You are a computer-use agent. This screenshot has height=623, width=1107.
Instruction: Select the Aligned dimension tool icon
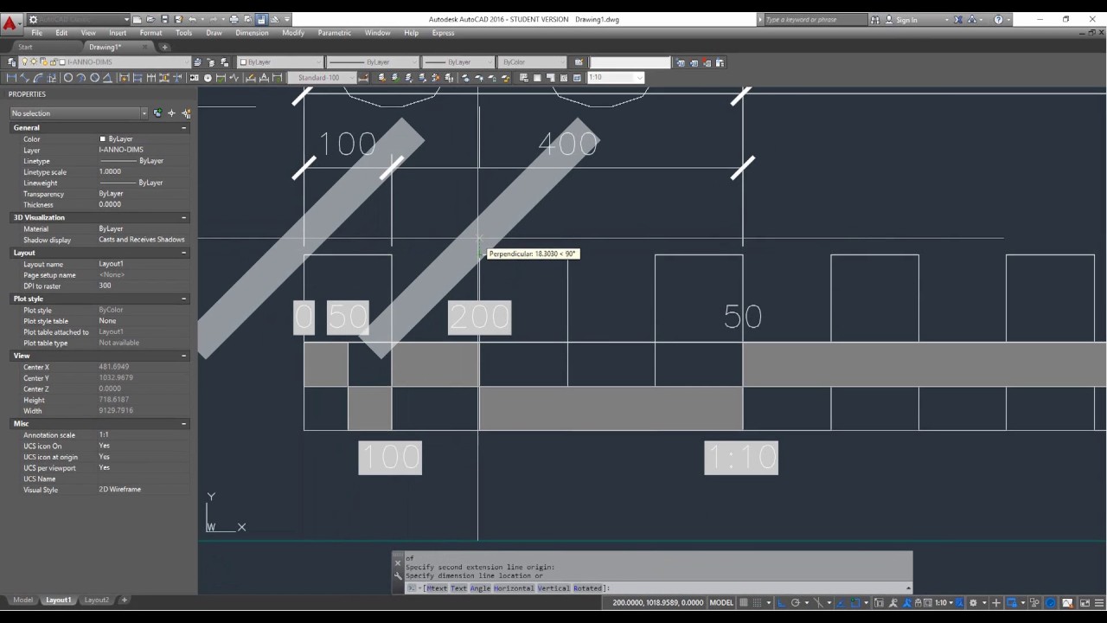pos(24,78)
